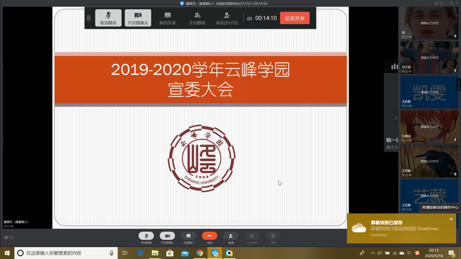Select the 王佳峰 bird image participant tile

[x=429, y=161]
